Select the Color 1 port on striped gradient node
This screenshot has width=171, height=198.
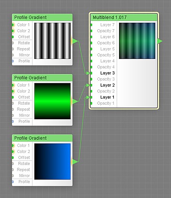(x=13, y=25)
